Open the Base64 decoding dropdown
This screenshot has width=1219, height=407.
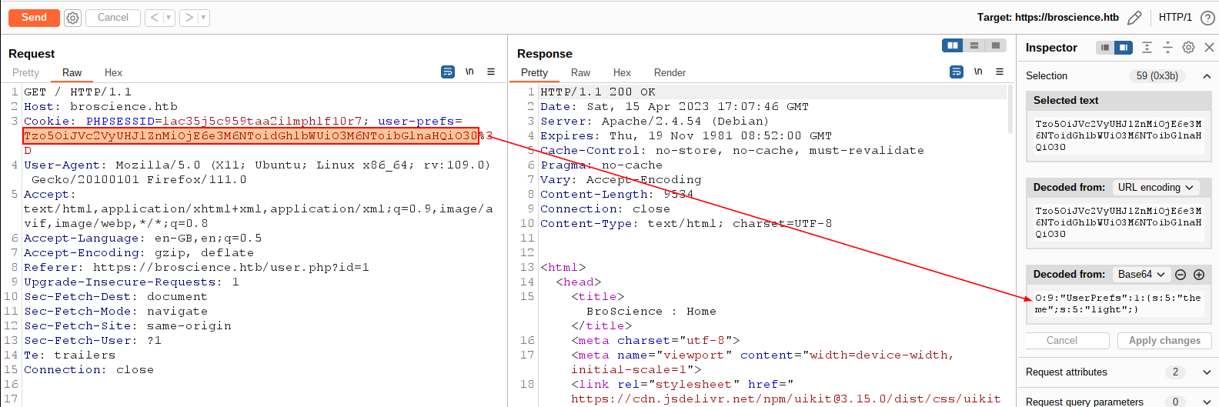[x=1141, y=275]
